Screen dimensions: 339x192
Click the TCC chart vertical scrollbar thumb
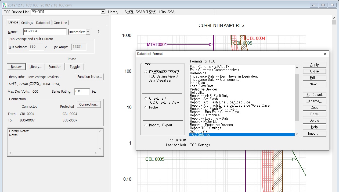click(334, 22)
